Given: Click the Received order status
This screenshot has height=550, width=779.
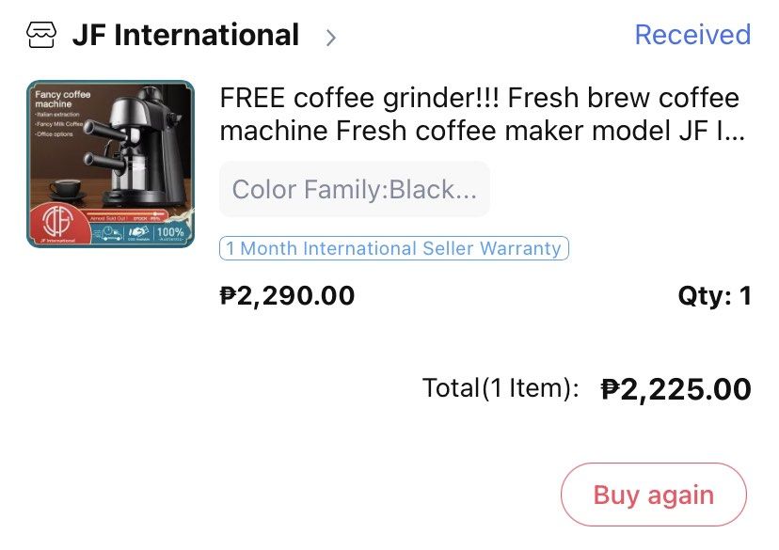Looking at the screenshot, I should [x=692, y=35].
